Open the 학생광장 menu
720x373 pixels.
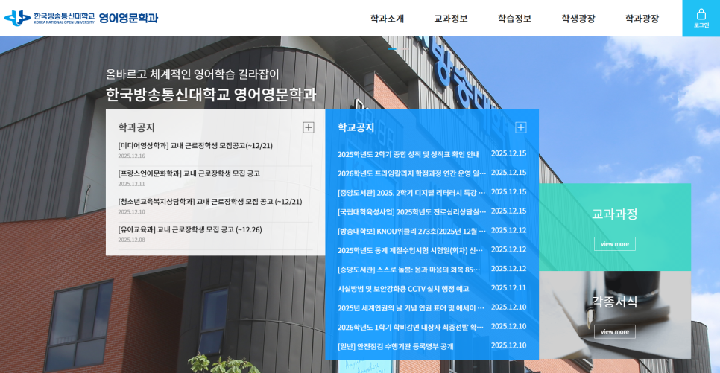click(578, 19)
